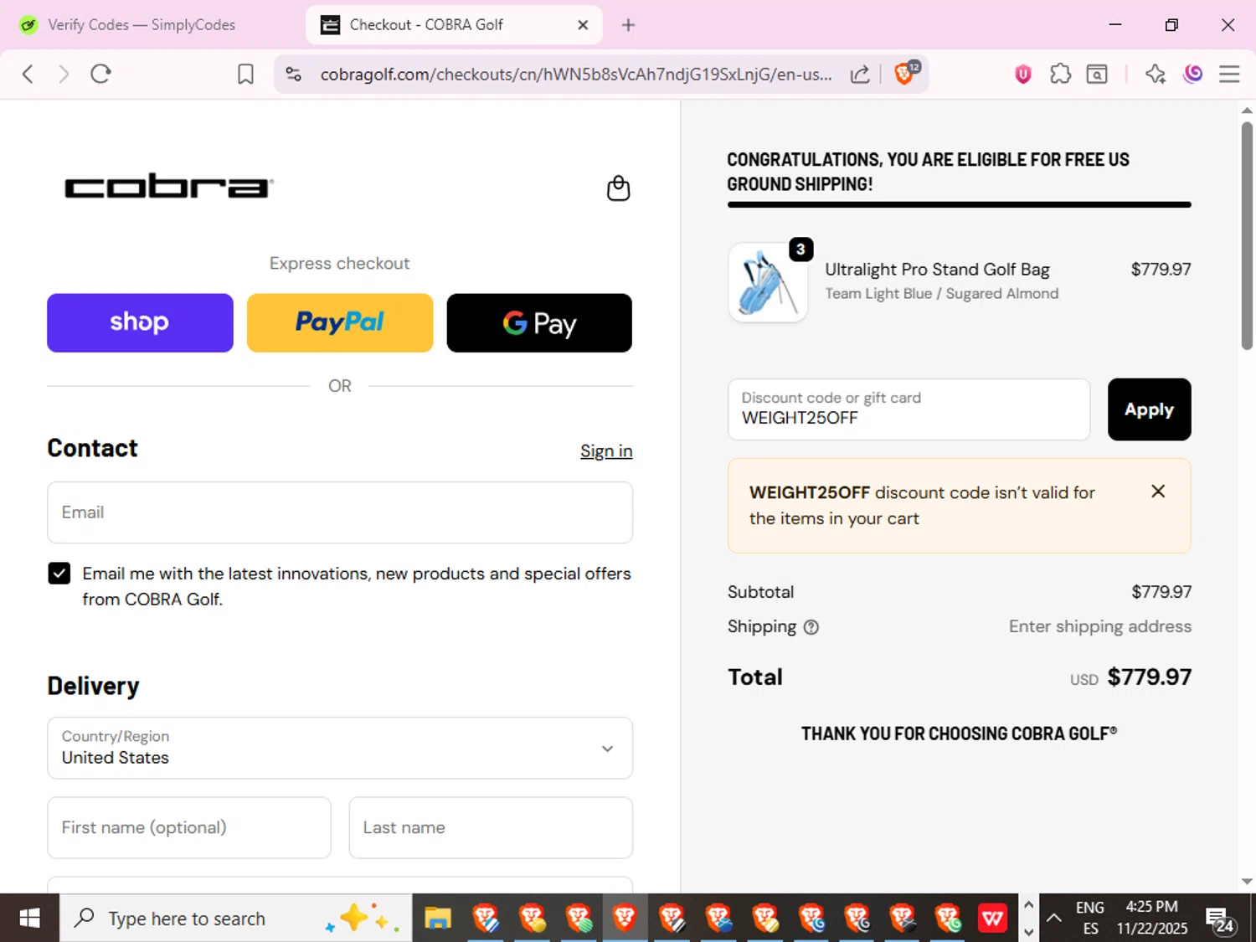Open a new browser tab

(628, 25)
